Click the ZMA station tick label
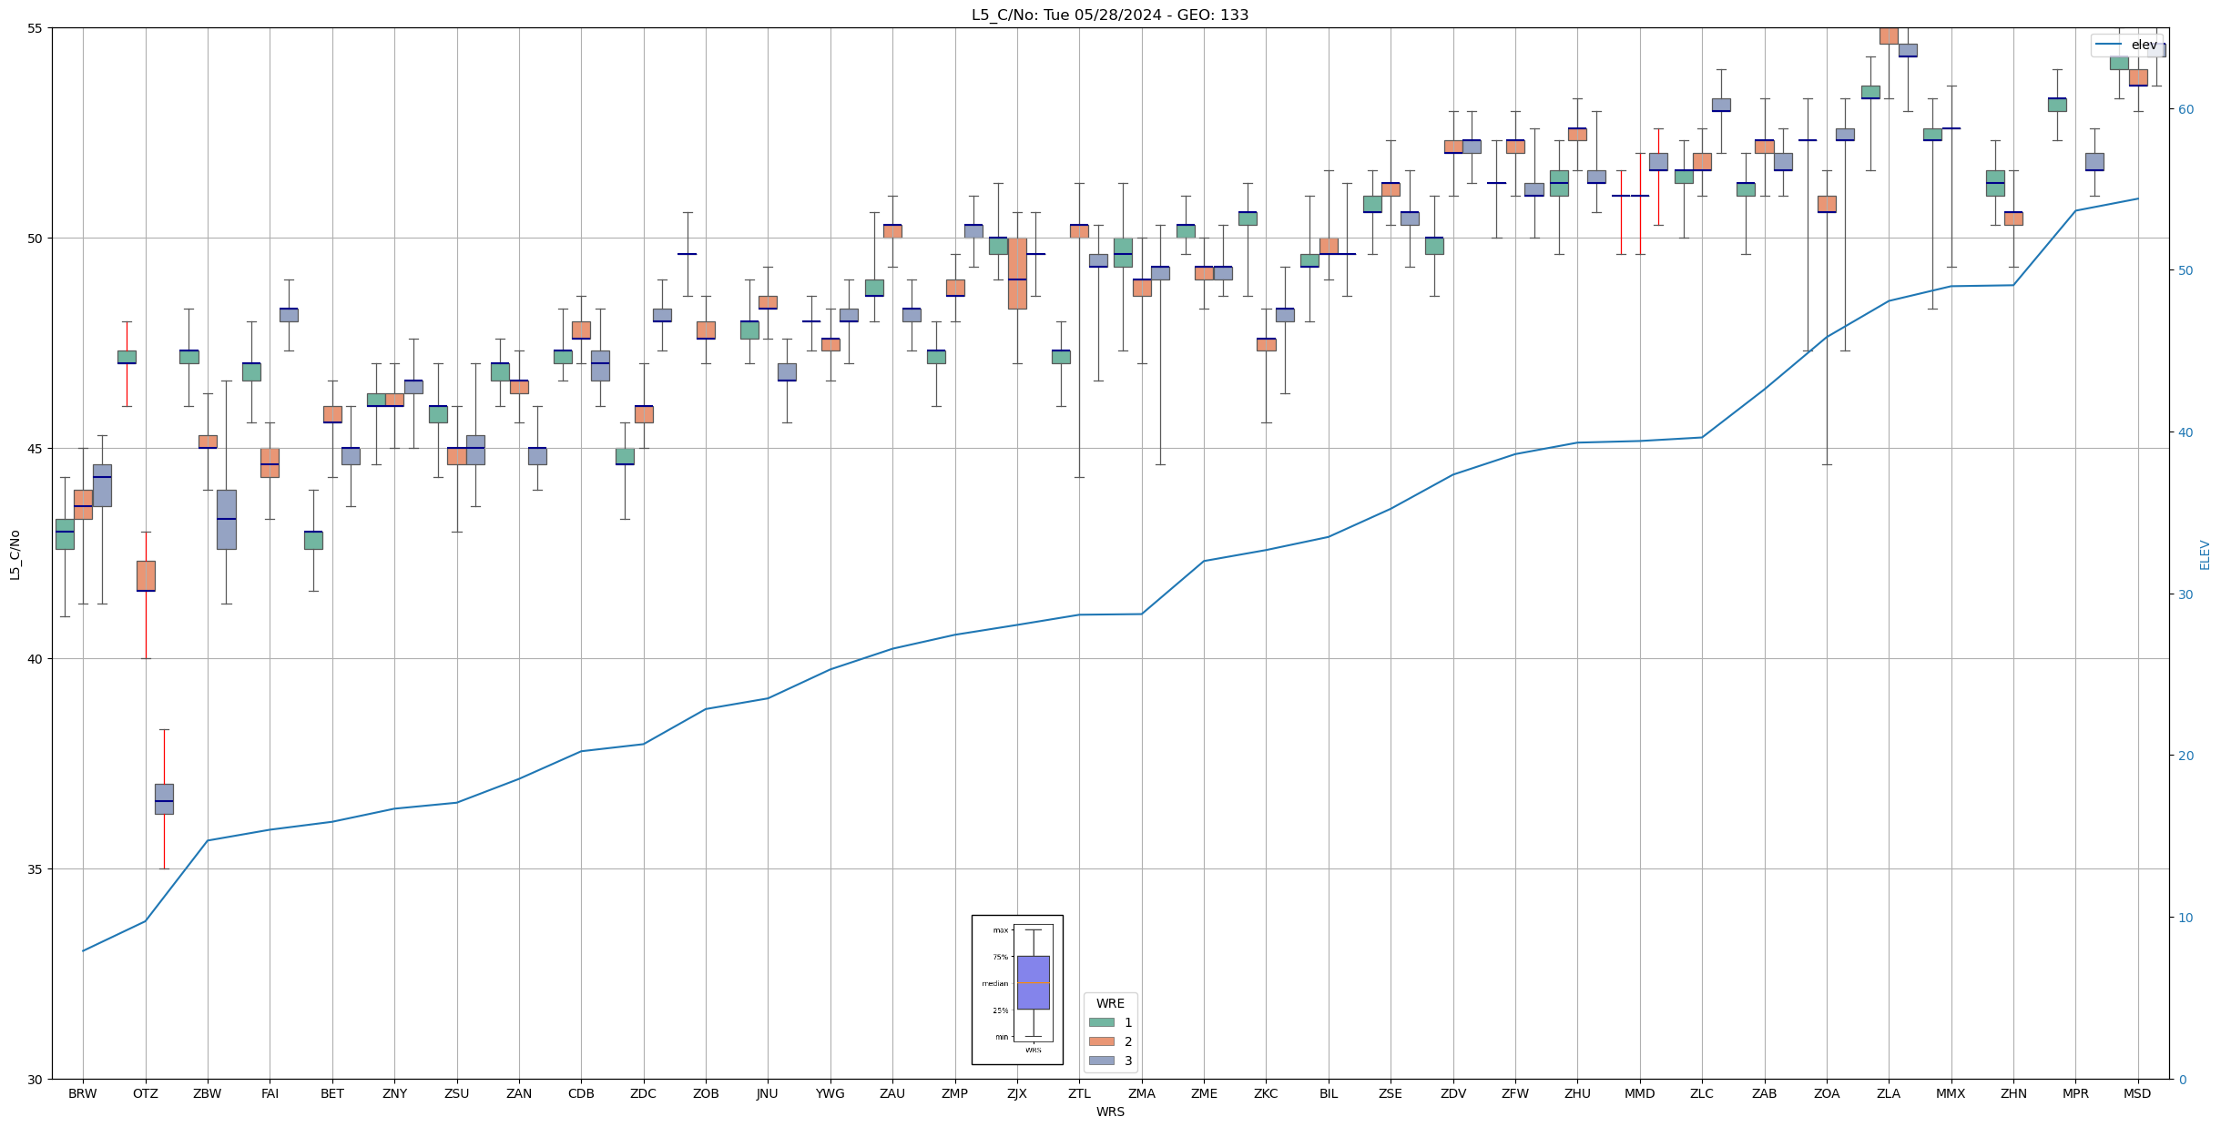The height and width of the screenshot is (1127, 2221). click(x=1141, y=1093)
